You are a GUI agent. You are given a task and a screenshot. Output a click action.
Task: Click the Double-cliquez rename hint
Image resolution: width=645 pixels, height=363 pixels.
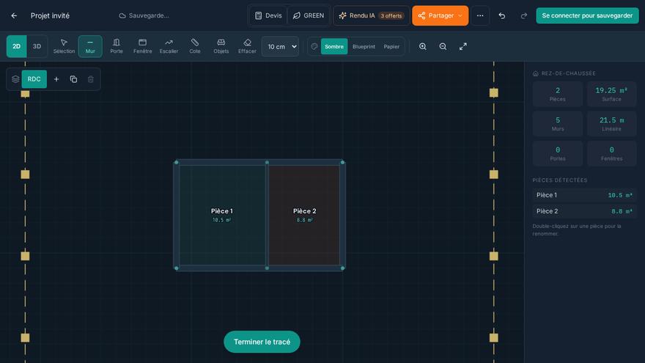point(577,230)
